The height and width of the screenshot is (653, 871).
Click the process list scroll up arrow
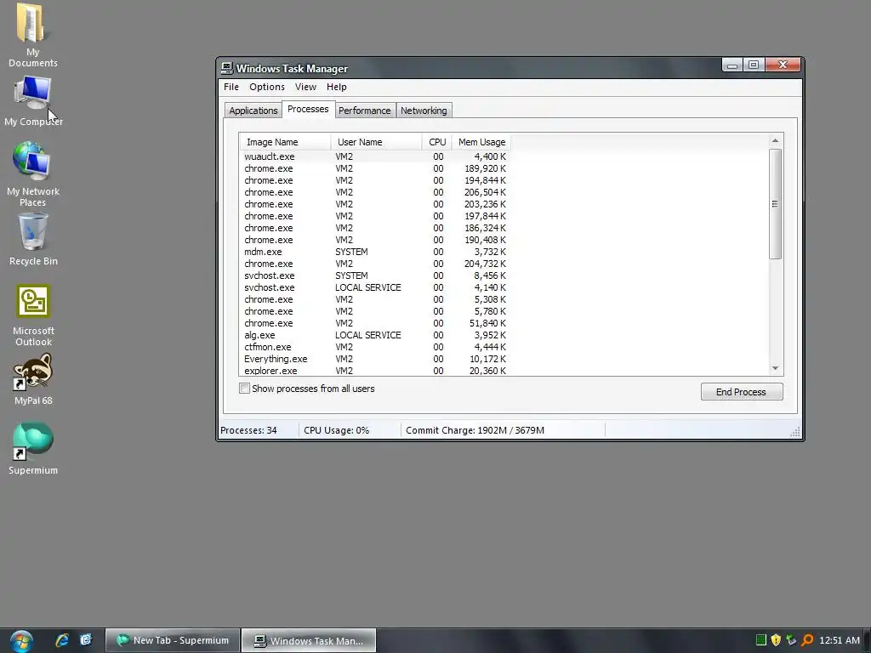point(776,140)
